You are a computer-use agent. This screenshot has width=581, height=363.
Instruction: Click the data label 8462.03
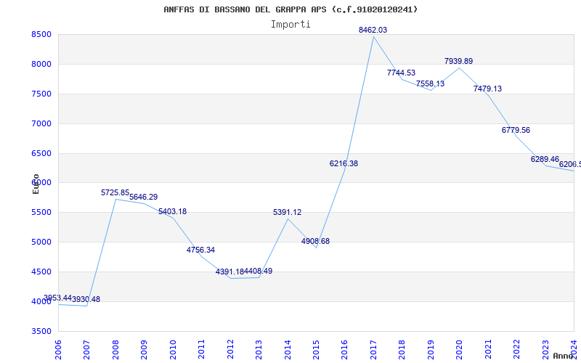click(373, 30)
